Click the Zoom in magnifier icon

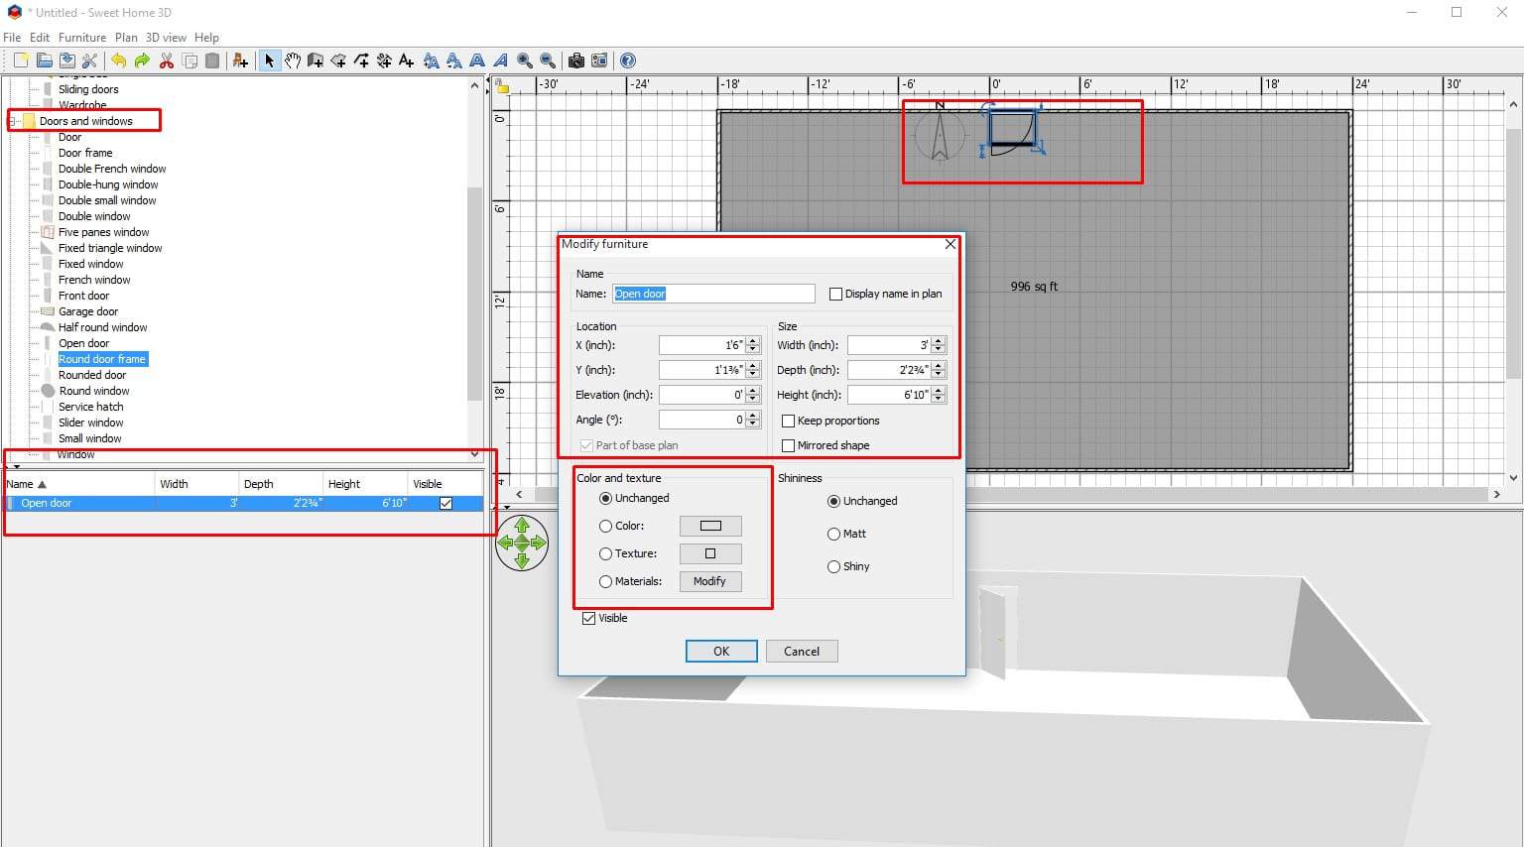[524, 60]
